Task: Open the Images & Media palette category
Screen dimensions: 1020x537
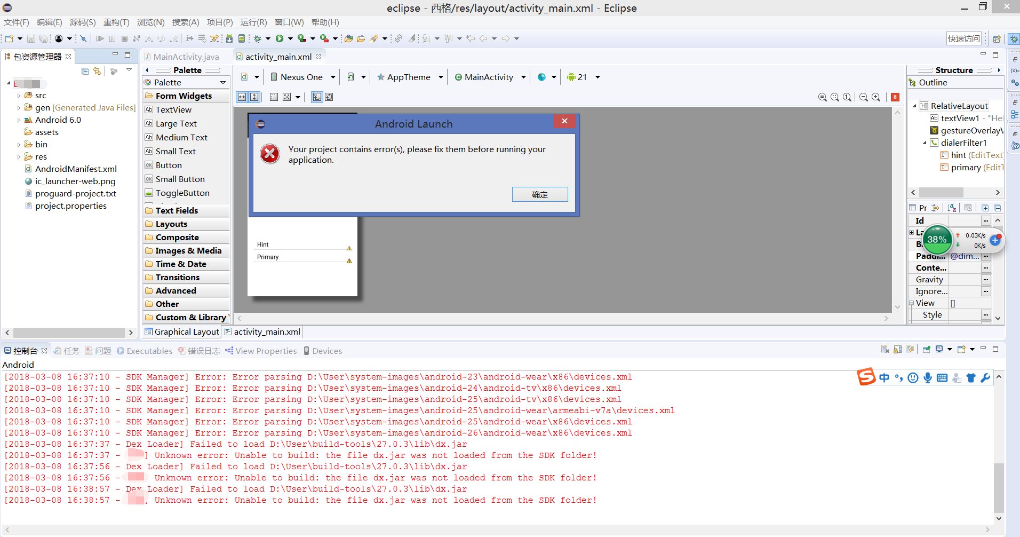Action: [187, 250]
